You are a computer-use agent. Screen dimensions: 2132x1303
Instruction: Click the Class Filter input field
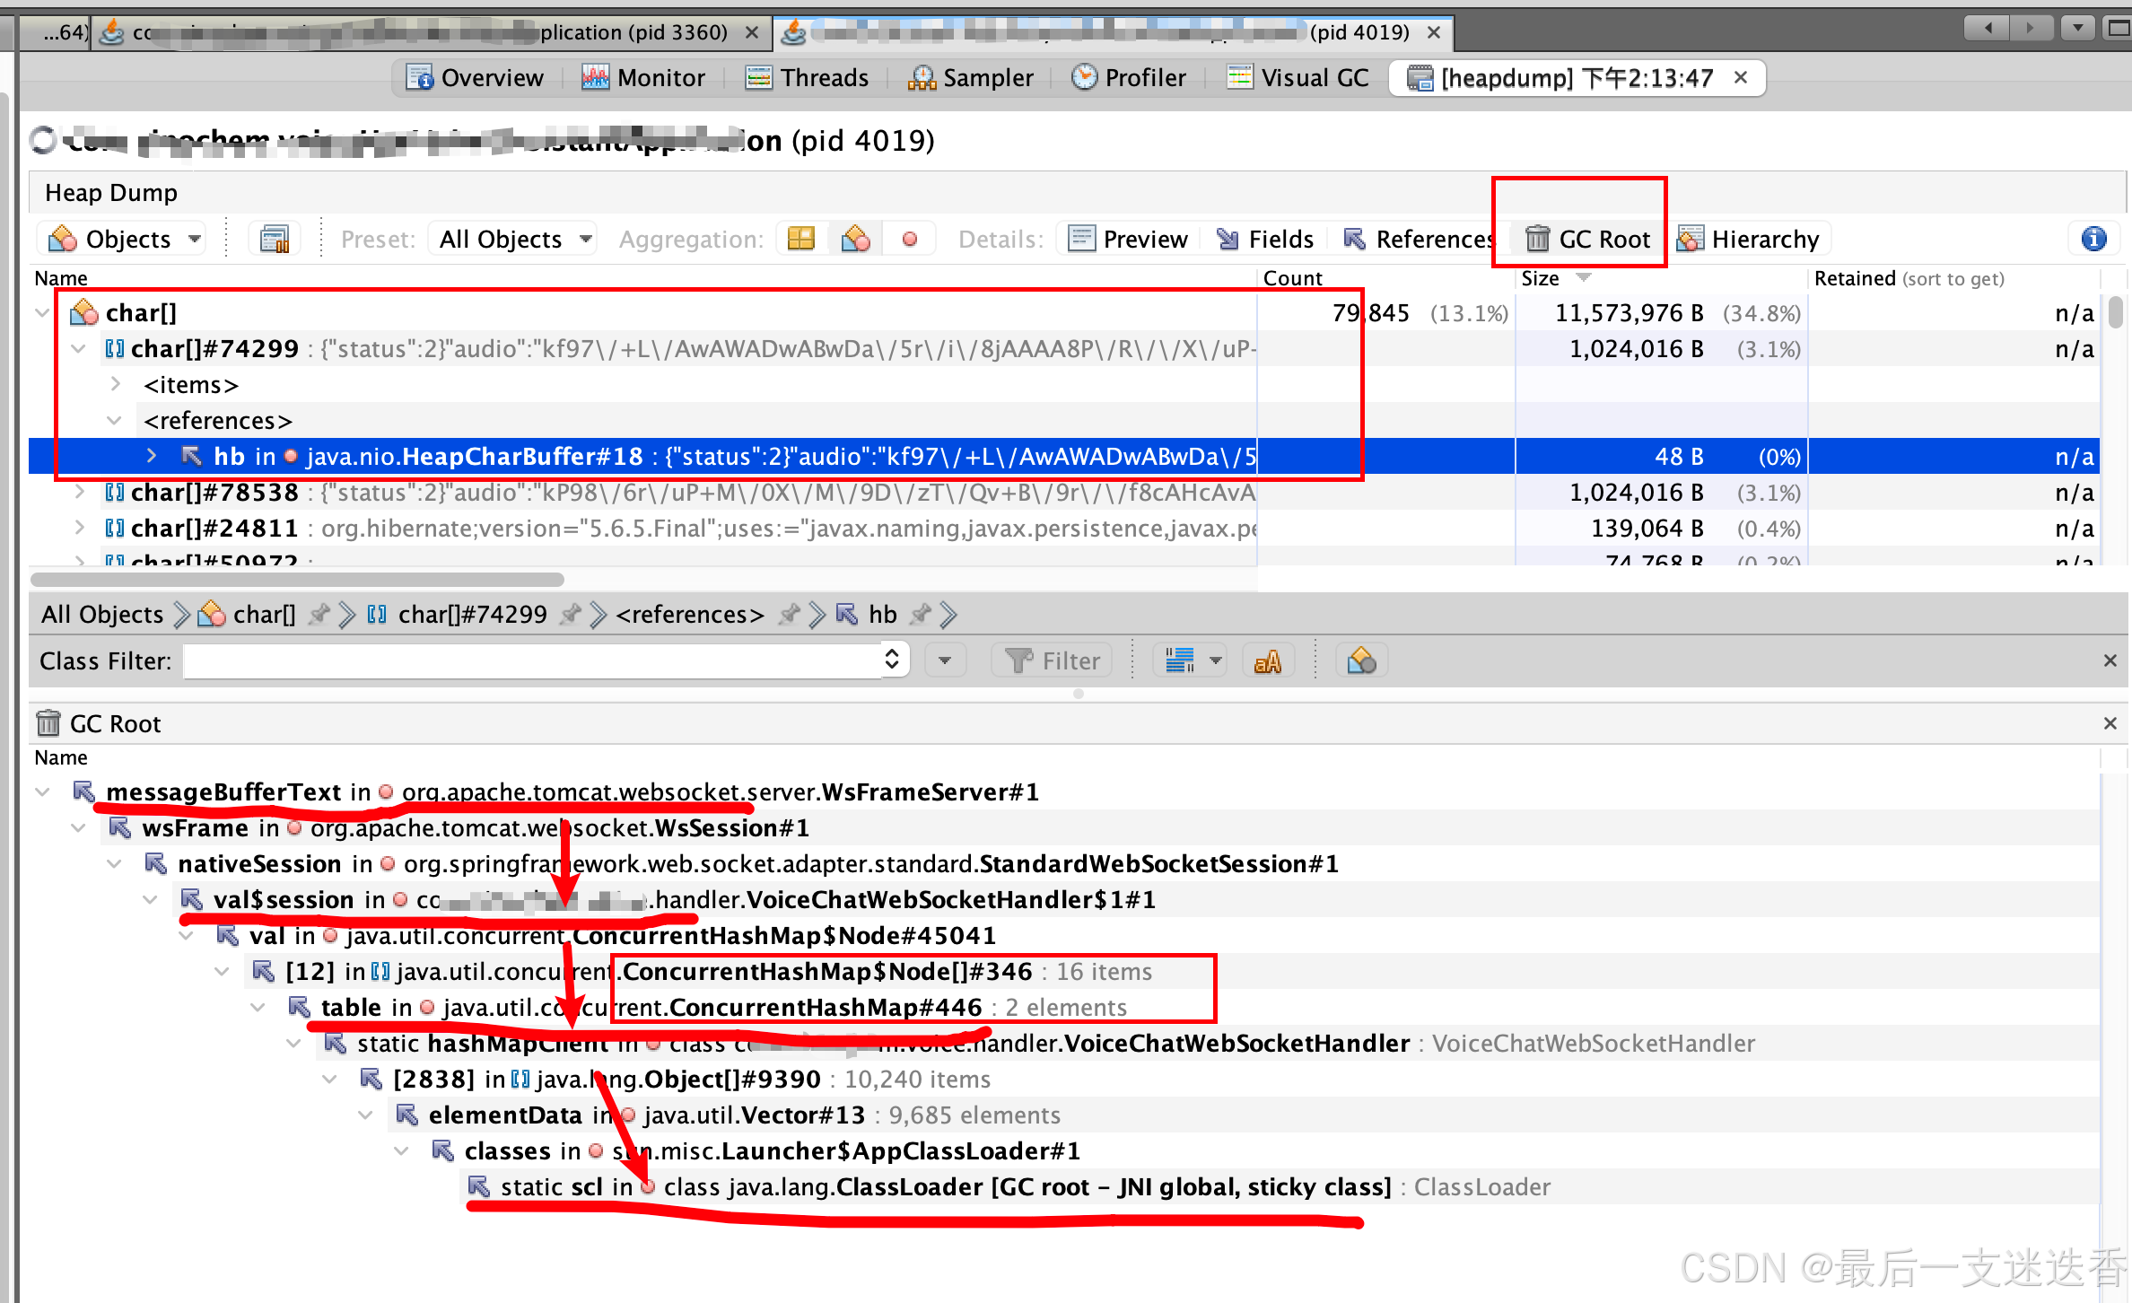coord(534,661)
